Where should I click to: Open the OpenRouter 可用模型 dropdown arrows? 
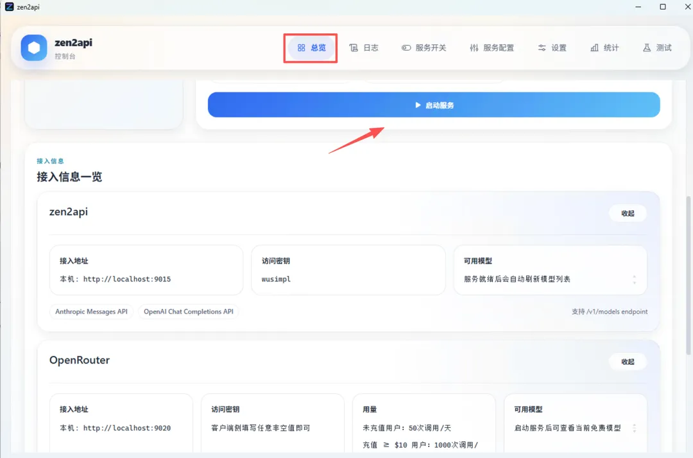[634, 428]
